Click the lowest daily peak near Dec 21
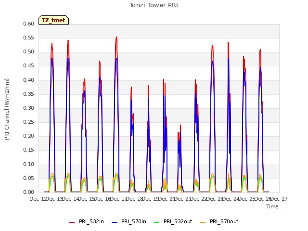 coord(180,125)
